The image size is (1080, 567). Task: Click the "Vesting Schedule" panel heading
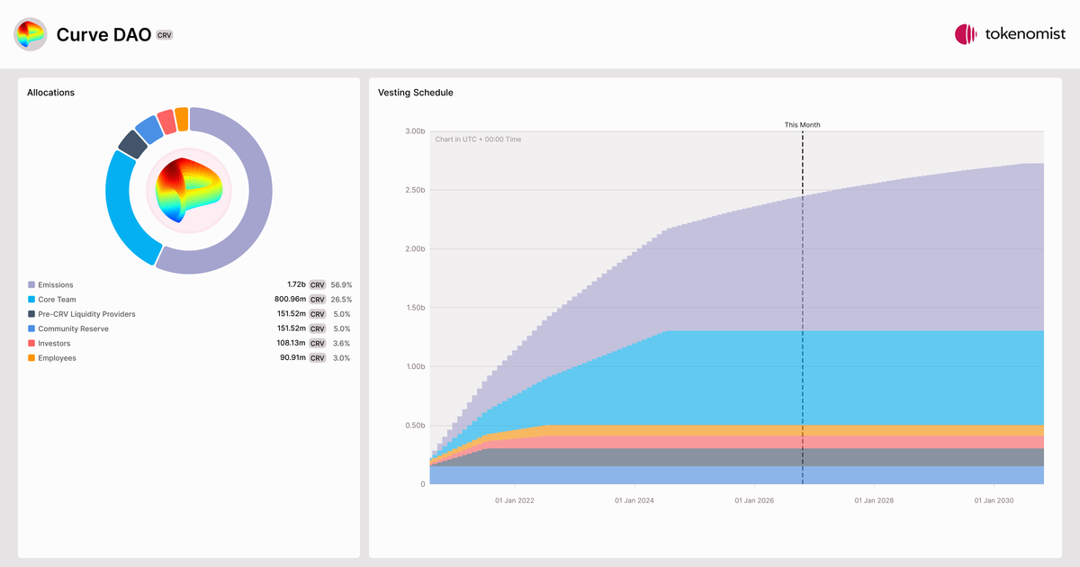point(416,93)
